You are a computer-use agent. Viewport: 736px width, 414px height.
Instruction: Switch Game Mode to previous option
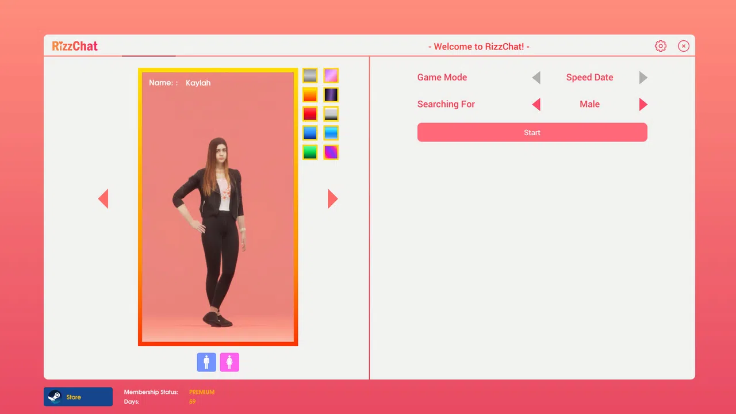[536, 78]
